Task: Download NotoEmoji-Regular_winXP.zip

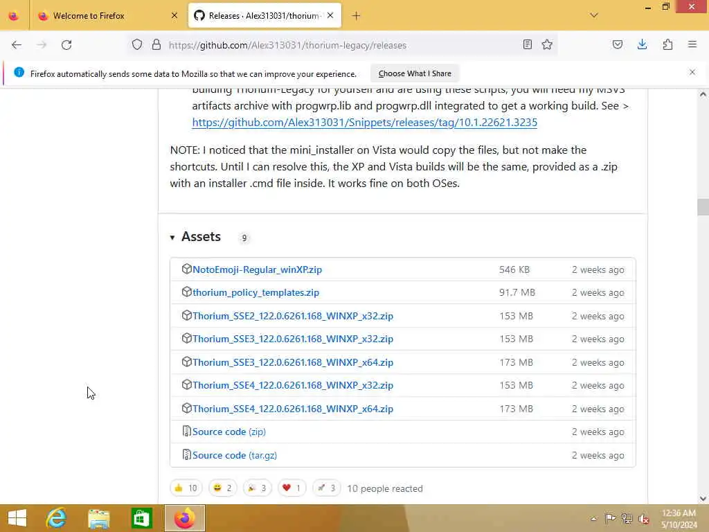Action: pos(258,269)
